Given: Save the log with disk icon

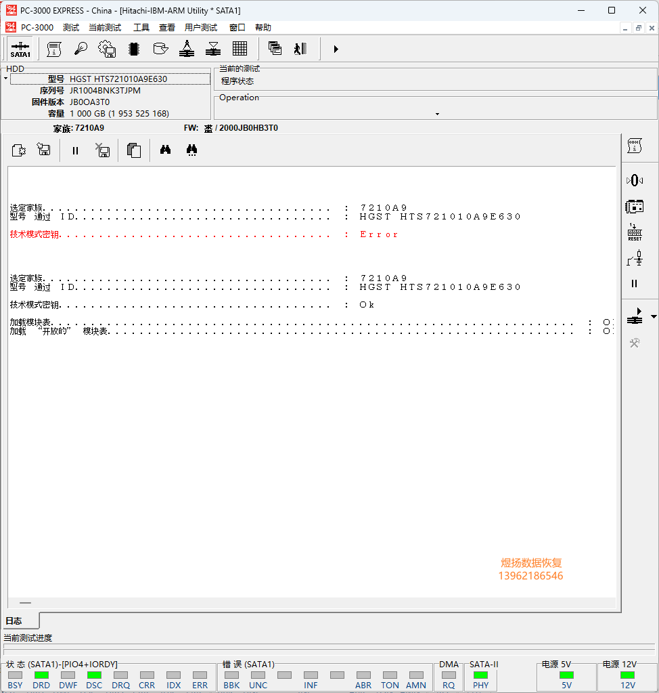Looking at the screenshot, I should (44, 150).
